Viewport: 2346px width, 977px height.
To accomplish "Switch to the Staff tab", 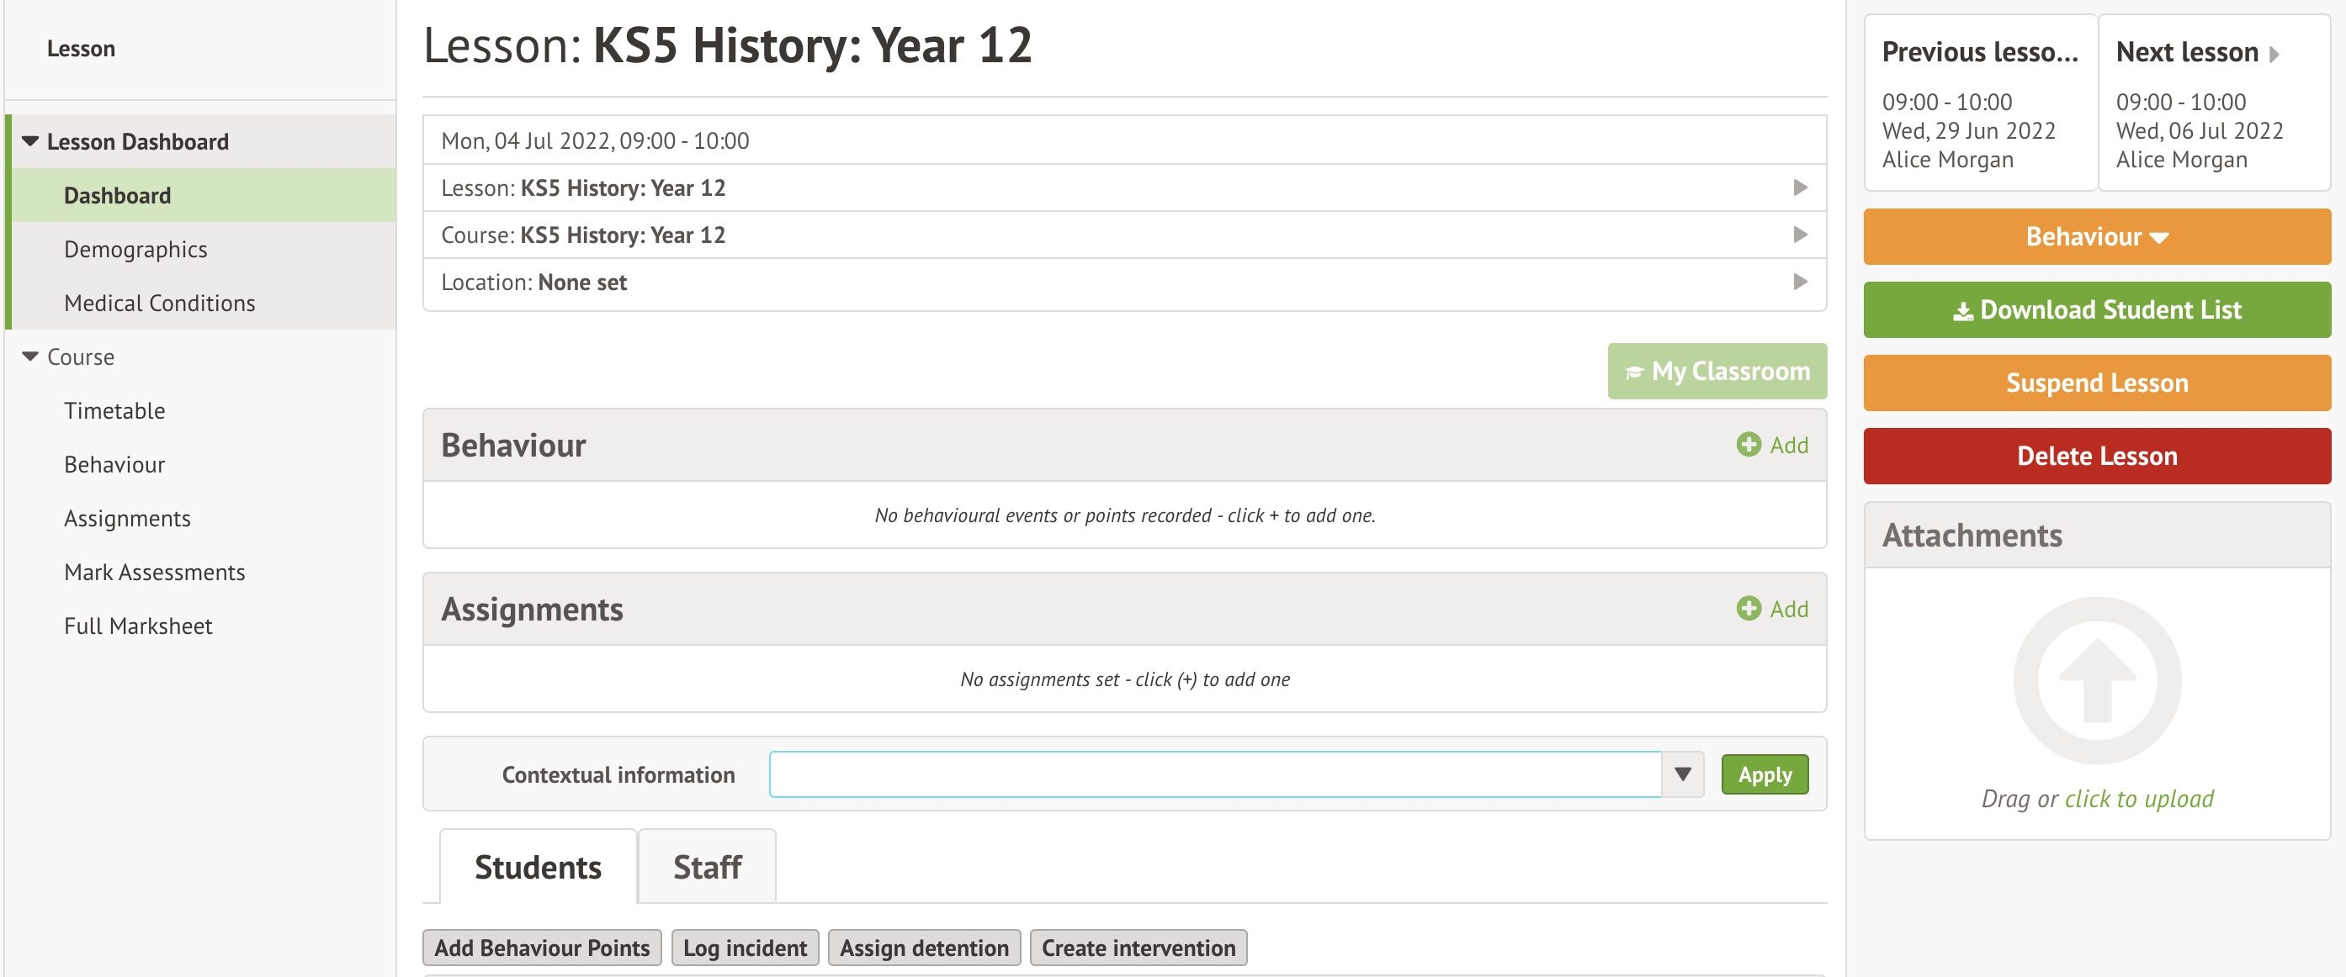I will (707, 867).
